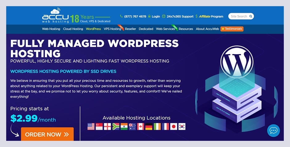Open the About AccuWeb menu

[x=207, y=29]
